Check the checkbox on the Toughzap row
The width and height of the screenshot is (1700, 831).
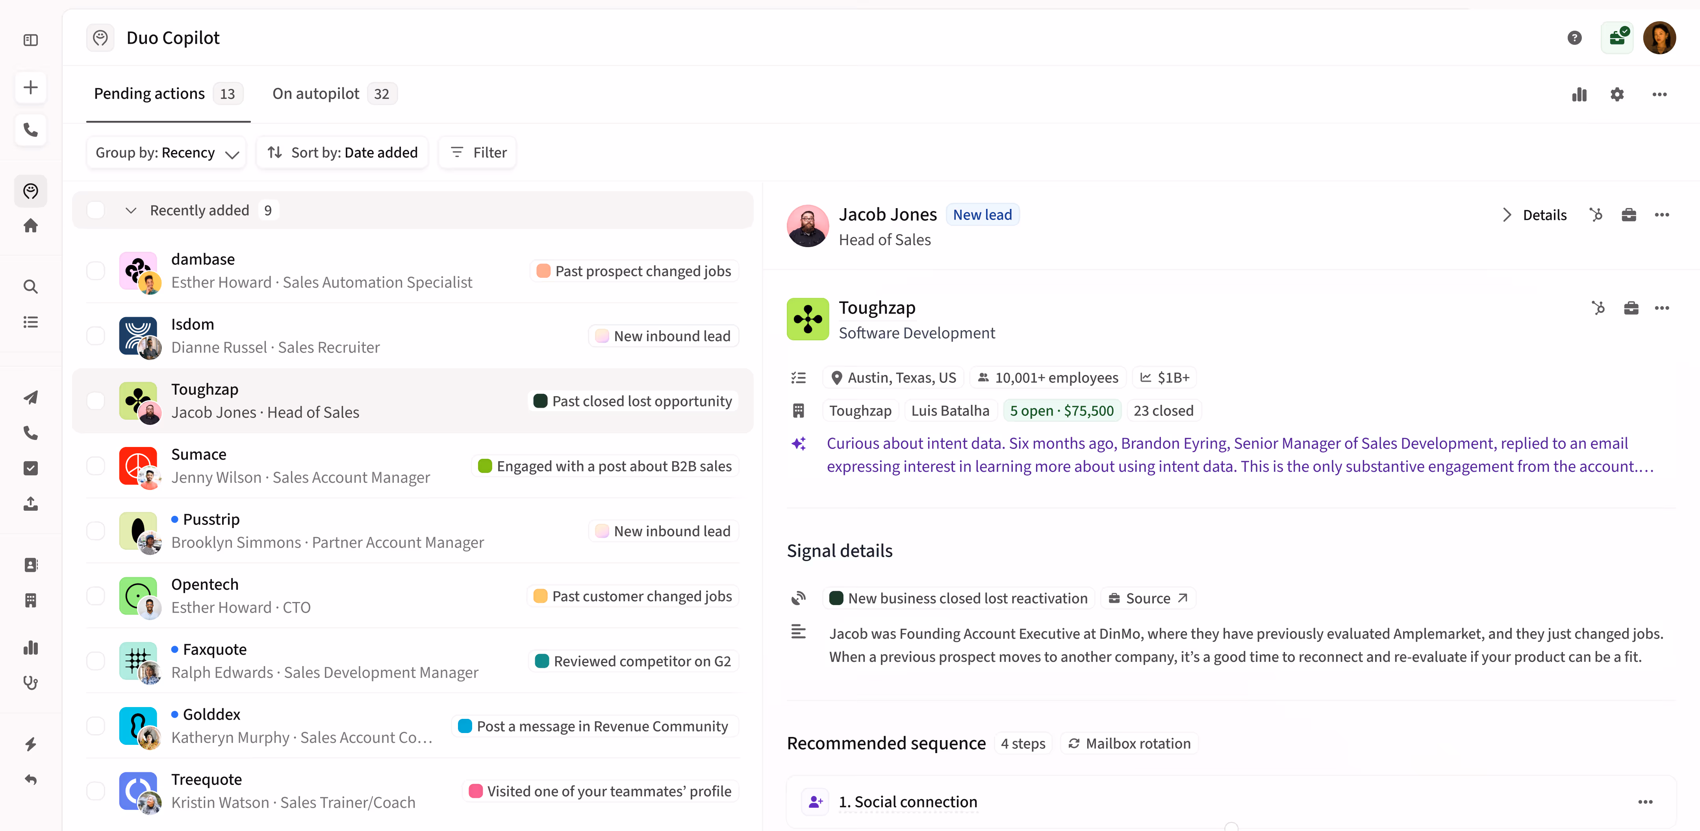click(x=96, y=400)
